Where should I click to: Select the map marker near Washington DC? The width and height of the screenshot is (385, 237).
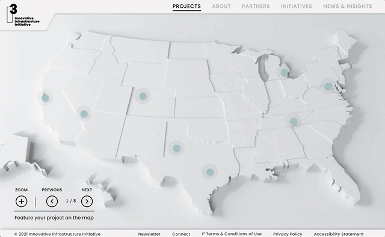click(328, 86)
